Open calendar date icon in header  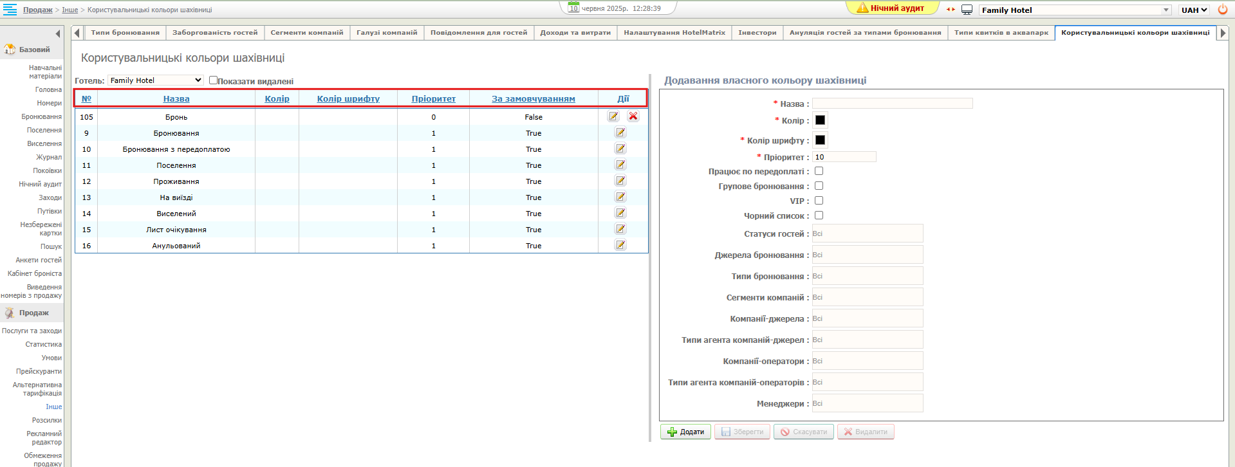(x=573, y=8)
